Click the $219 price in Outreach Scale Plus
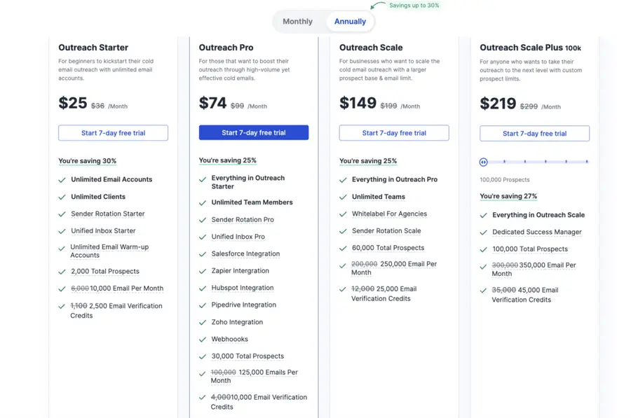The height and width of the screenshot is (418, 631). point(498,102)
